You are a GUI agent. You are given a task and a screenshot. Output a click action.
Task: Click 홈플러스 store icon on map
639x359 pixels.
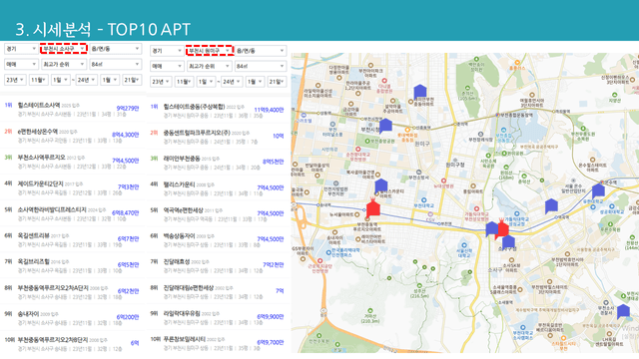[517, 63]
